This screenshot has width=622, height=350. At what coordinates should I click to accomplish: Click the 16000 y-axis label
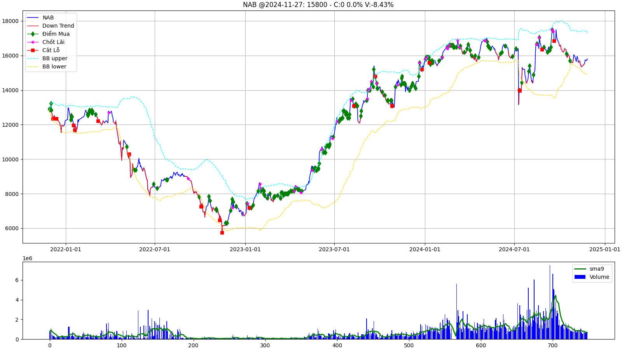pyautogui.click(x=10, y=56)
